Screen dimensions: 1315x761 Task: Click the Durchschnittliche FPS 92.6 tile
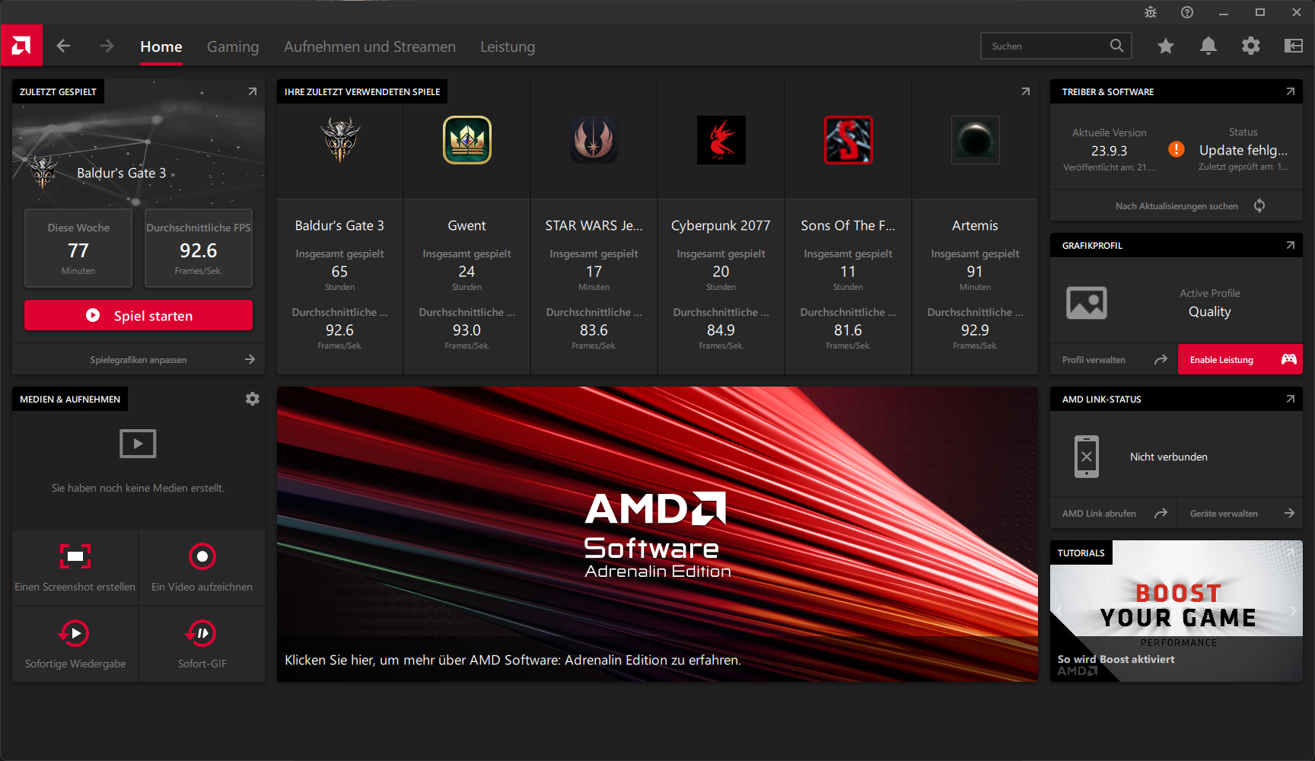(199, 248)
